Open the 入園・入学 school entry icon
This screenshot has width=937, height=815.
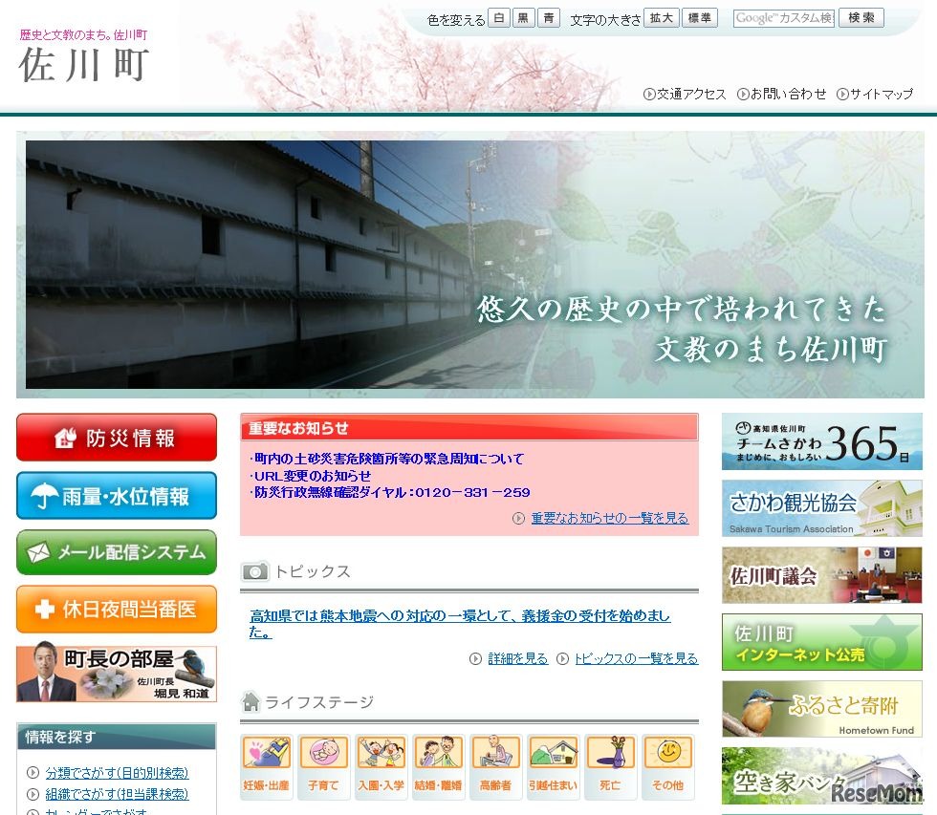pos(381,764)
